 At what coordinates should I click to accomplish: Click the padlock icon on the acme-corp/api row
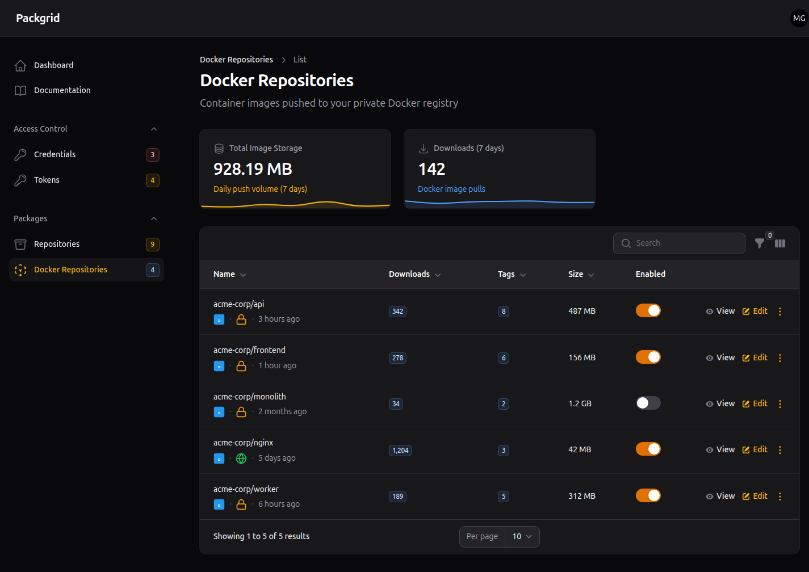pyautogui.click(x=241, y=319)
